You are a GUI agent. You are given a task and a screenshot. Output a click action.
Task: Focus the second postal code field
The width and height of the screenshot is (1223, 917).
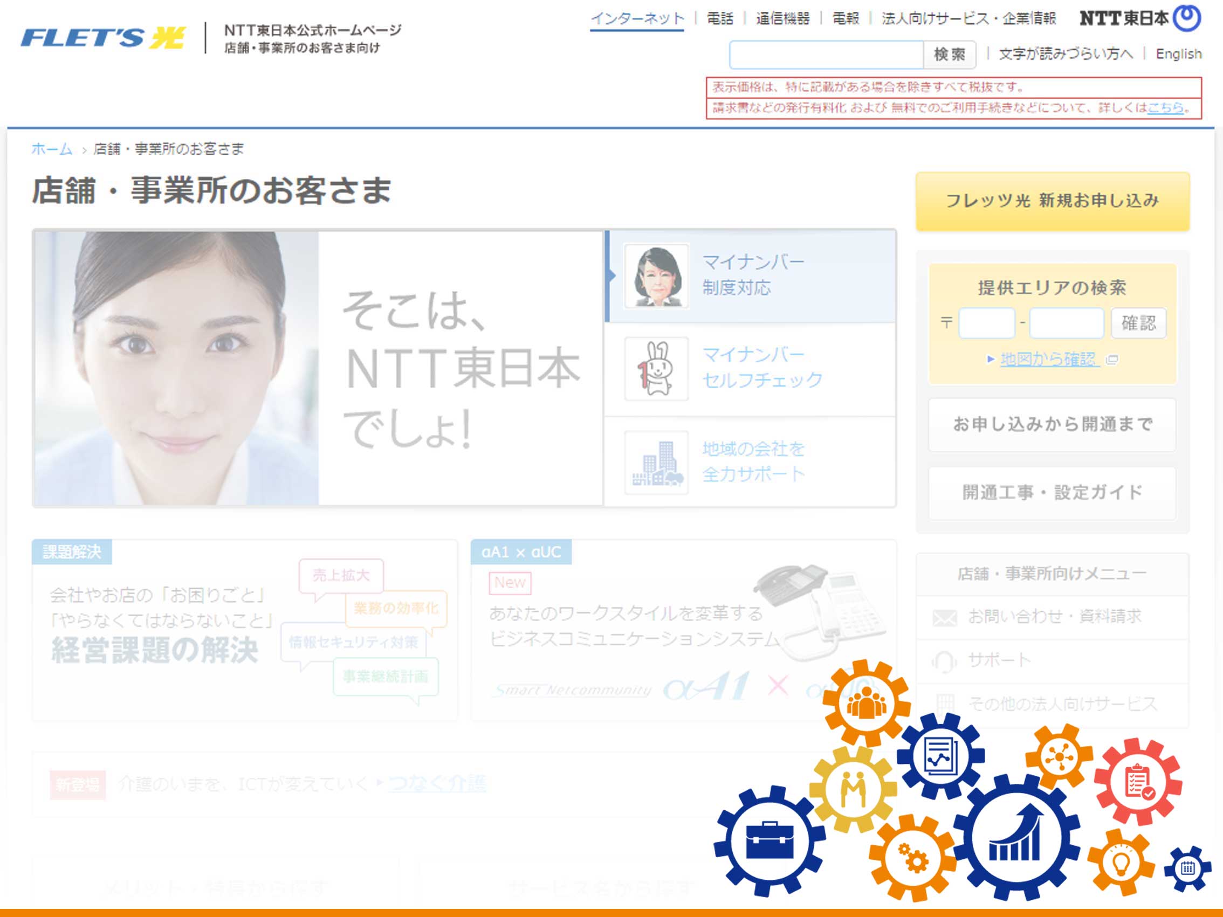[x=1067, y=323]
